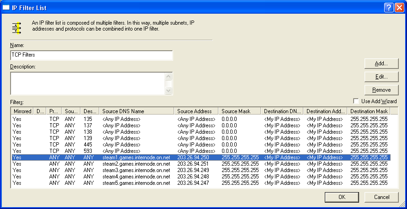Open the Edit... filter dialog

coord(381,77)
